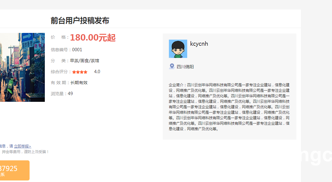Click the 立即举报 report link
Screen dimensions: 332x182
click(23, 146)
